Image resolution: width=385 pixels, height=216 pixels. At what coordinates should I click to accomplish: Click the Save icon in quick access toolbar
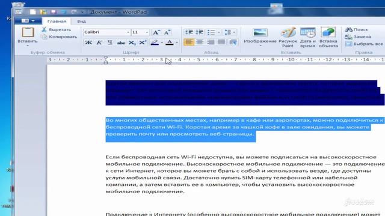(54, 12)
